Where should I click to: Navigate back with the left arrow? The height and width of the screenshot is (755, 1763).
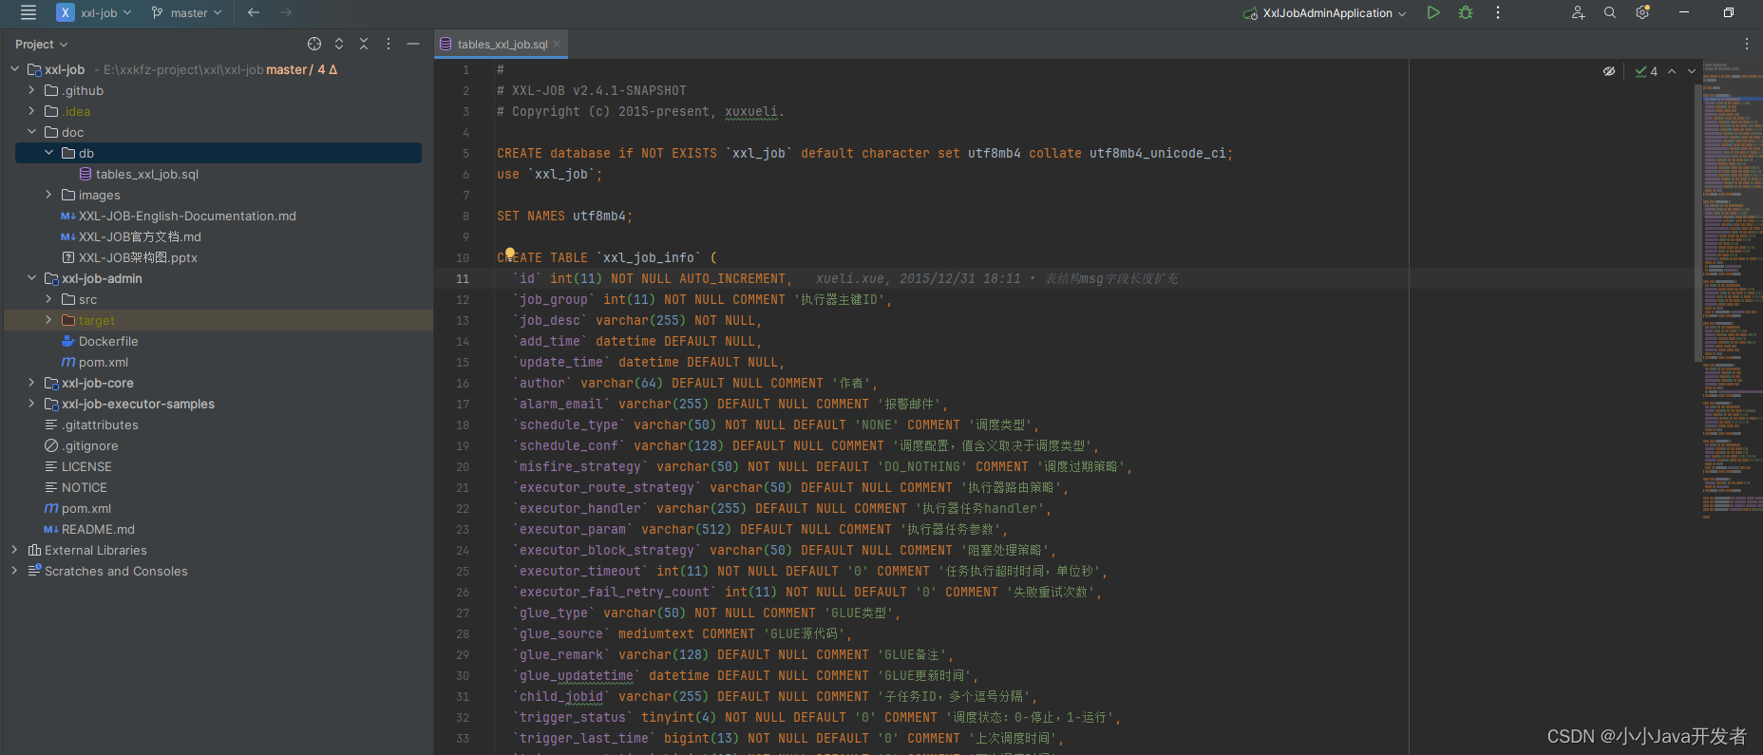(253, 12)
